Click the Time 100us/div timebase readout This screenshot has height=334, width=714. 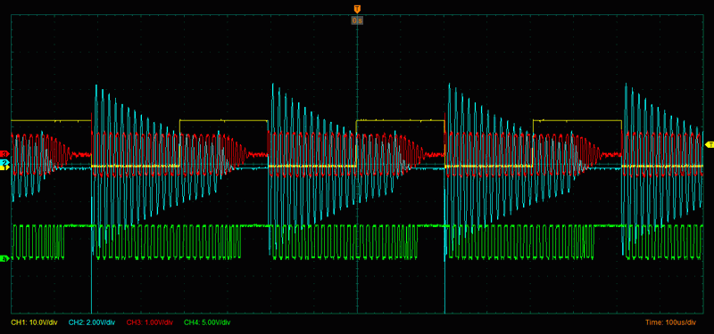point(670,322)
